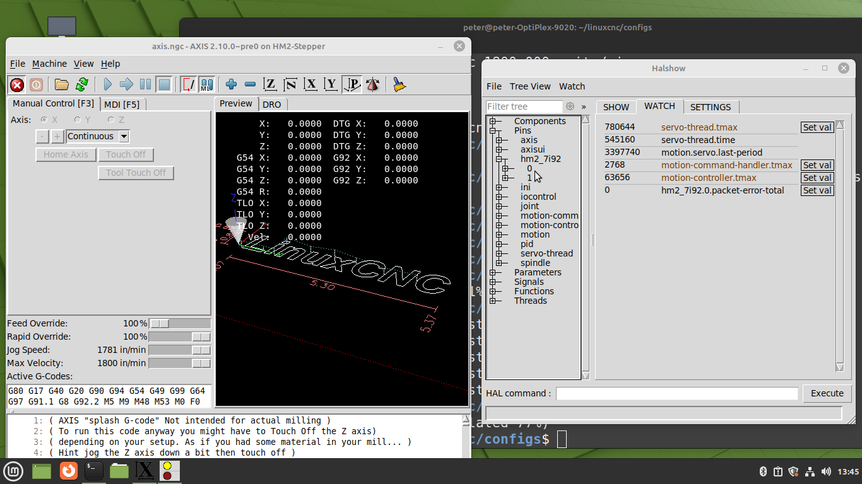This screenshot has width=862, height=484.
Task: Zoom out with the blue minus icon
Action: coord(251,84)
